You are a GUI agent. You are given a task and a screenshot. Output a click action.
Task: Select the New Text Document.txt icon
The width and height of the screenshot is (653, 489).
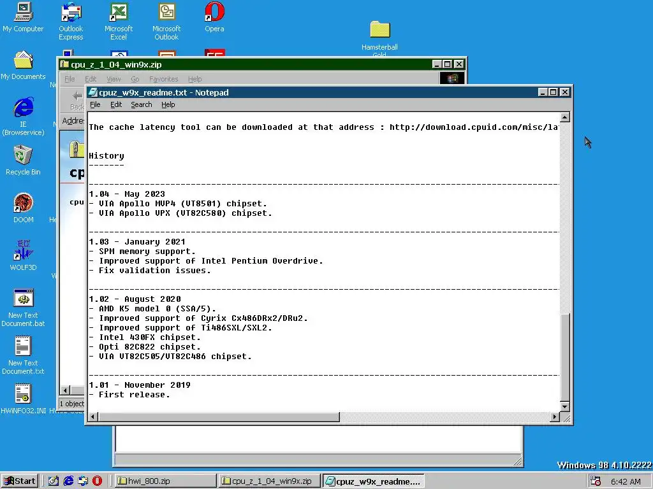pos(23,355)
